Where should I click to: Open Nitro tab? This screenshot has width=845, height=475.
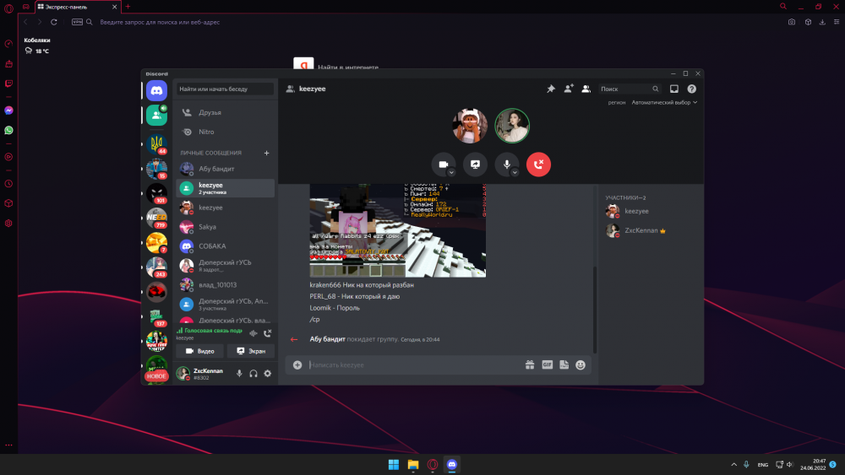click(225, 132)
